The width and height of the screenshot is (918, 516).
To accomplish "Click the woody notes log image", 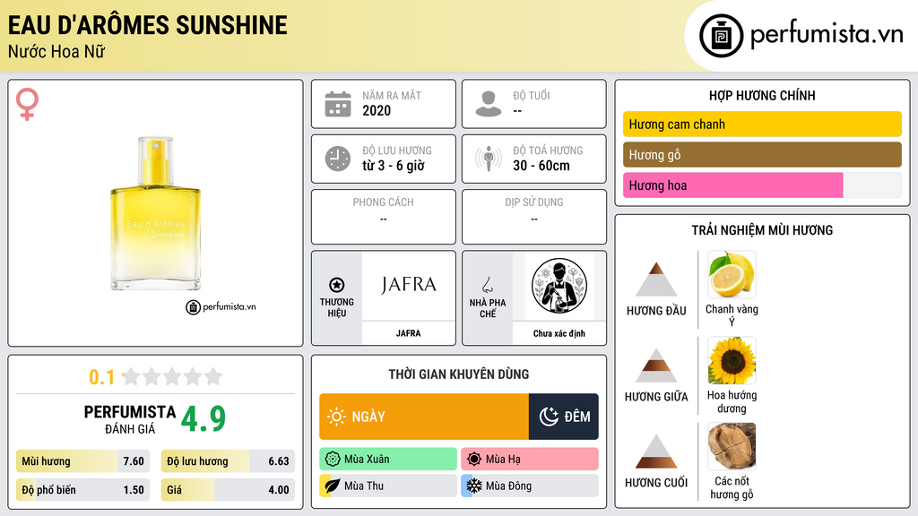I will (x=732, y=446).
